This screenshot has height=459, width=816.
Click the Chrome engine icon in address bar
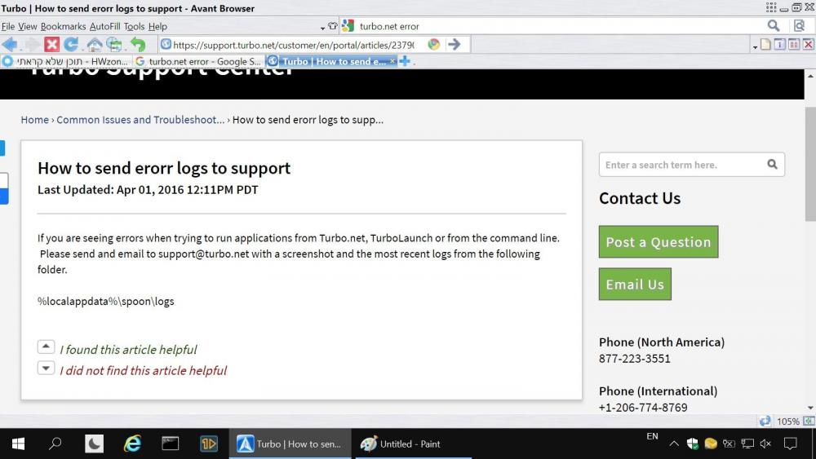tap(433, 45)
